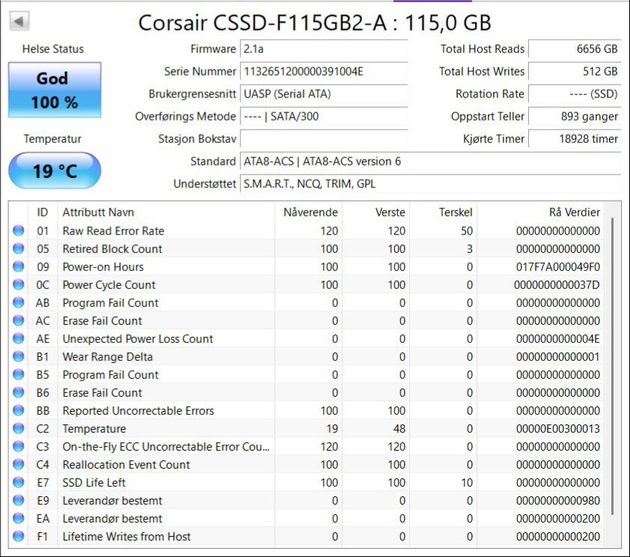Viewport: 630px width, 557px height.
Task: Click the previous disk arrow button
Action: point(20,22)
